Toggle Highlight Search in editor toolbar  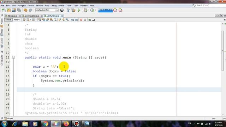coord(51,20)
